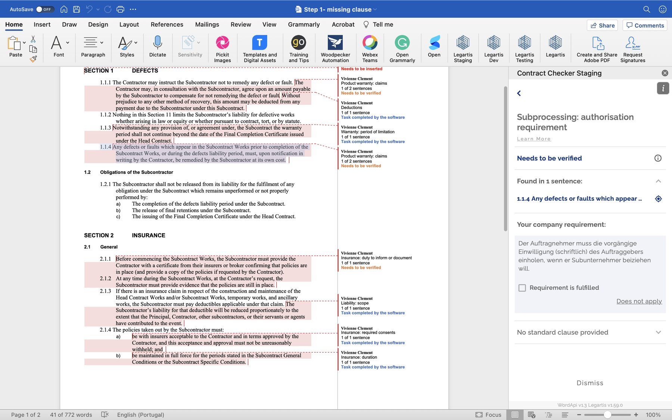Click the Redo arrow icon
This screenshot has width=672, height=420.
108,9
